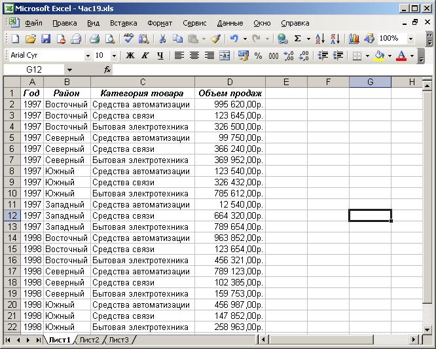Open the Drawing toolbar icon

tap(369, 39)
